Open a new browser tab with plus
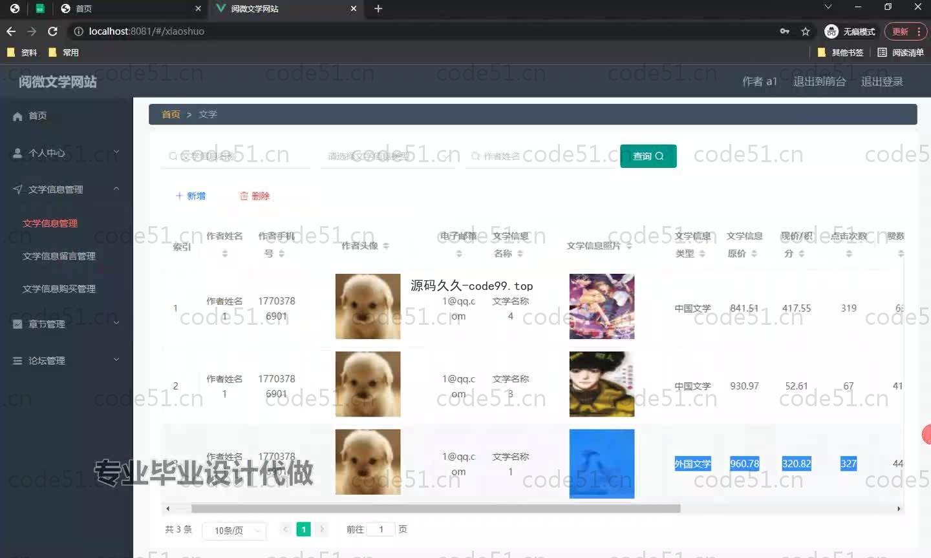 (378, 8)
